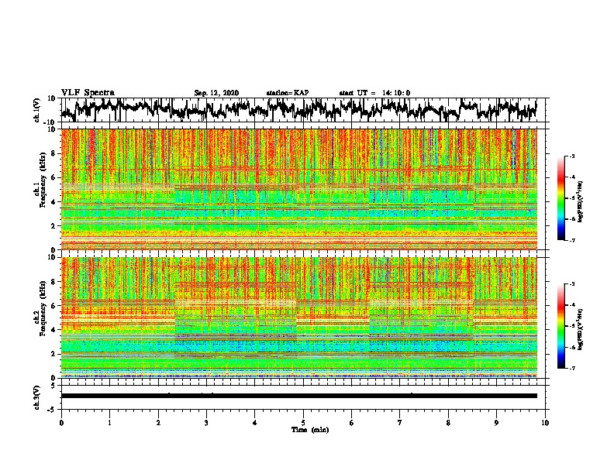The height and width of the screenshot is (474, 614).
Task: Click time axis tick label 5
Action: click(303, 423)
